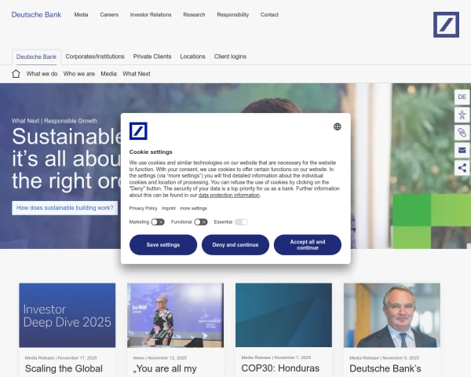The image size is (471, 377).
Task: Open the 'Who we are' navigation menu
Action: point(79,74)
